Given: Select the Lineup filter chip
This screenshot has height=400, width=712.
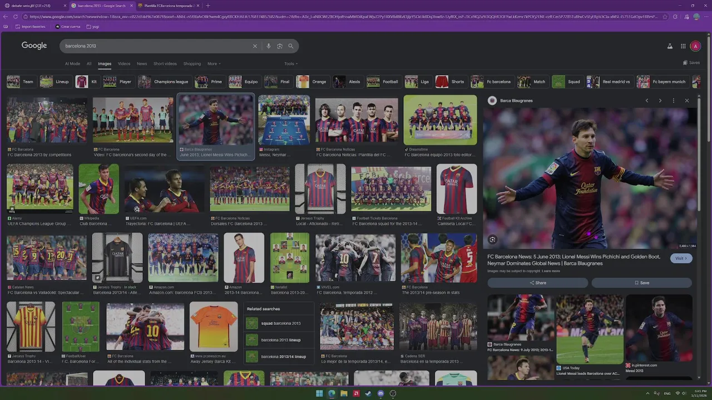Looking at the screenshot, I should pyautogui.click(x=55, y=82).
